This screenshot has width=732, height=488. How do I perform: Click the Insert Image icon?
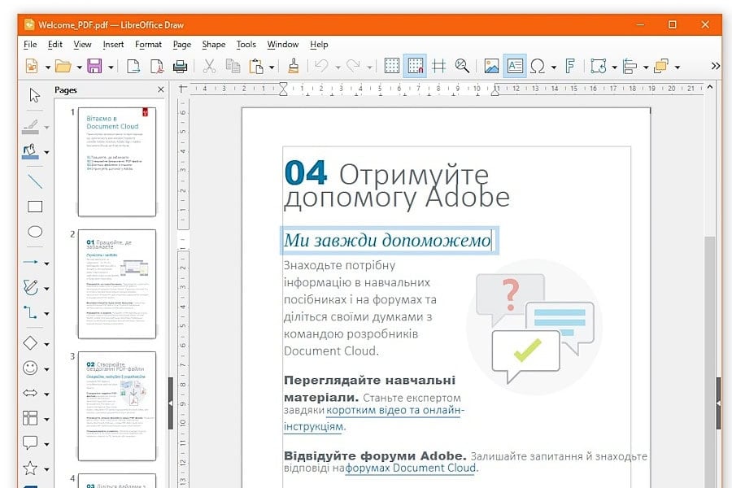(x=491, y=66)
